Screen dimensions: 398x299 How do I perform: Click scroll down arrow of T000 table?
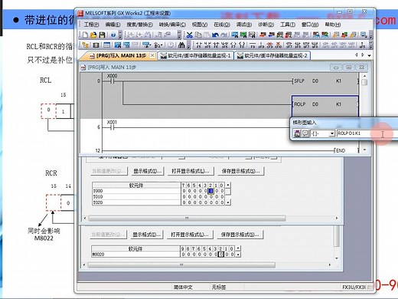click(228, 202)
